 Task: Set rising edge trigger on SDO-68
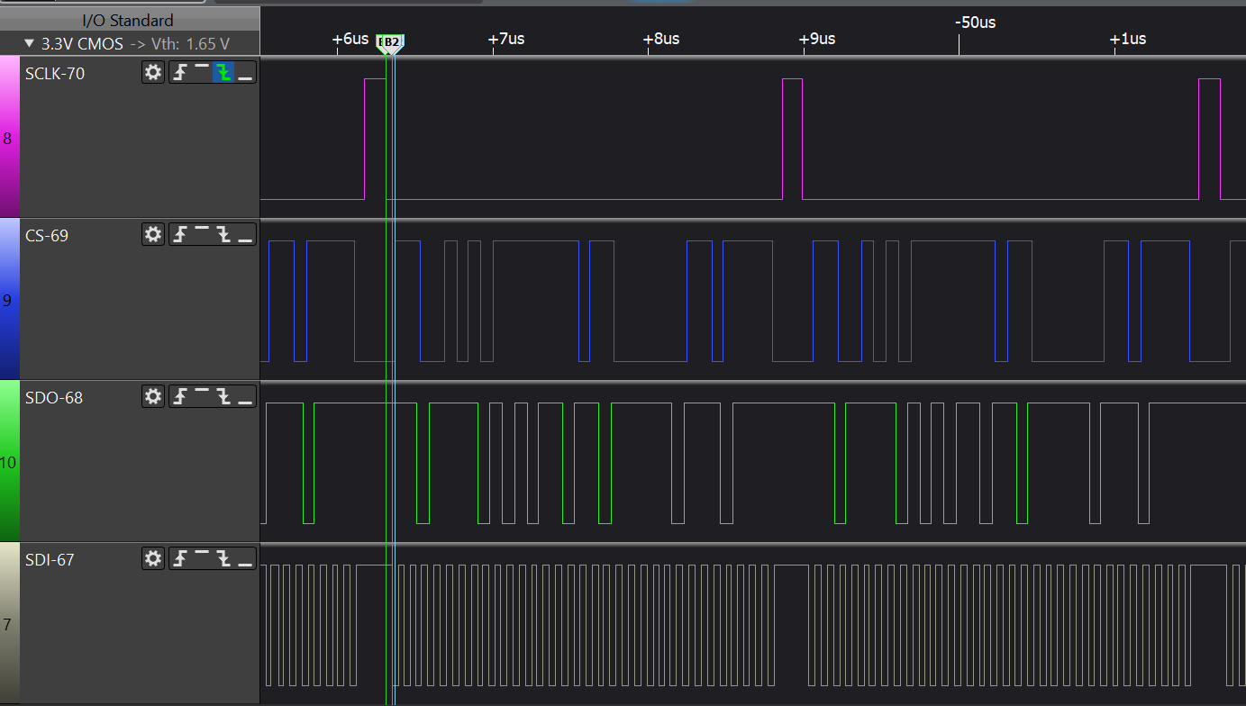pyautogui.click(x=180, y=397)
